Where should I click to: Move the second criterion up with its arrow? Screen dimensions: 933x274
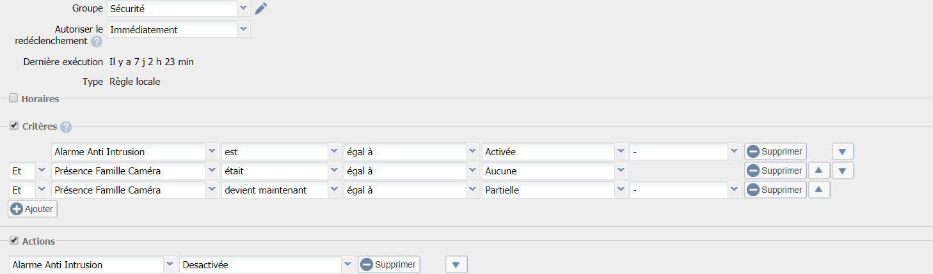819,171
